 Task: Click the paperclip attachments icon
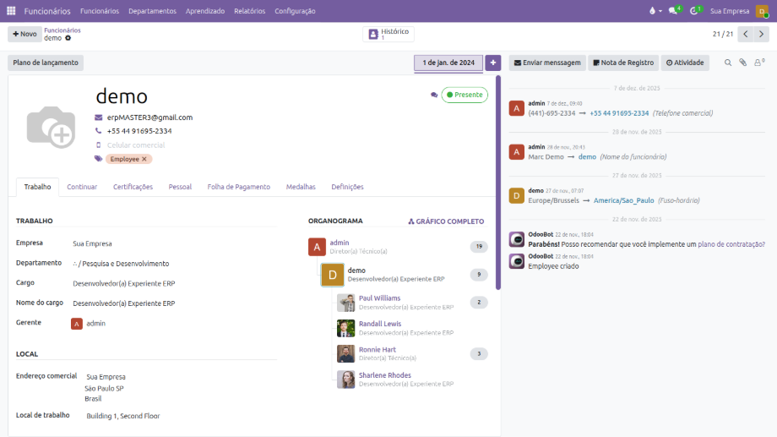coord(743,63)
